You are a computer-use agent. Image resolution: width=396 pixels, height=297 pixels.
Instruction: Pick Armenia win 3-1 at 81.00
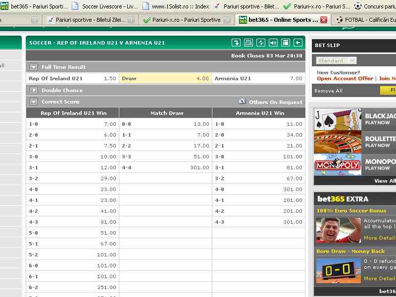[x=258, y=167]
